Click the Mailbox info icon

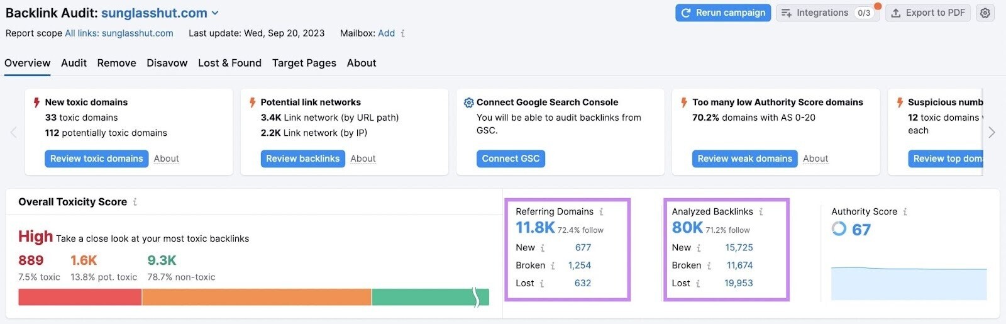(x=402, y=33)
